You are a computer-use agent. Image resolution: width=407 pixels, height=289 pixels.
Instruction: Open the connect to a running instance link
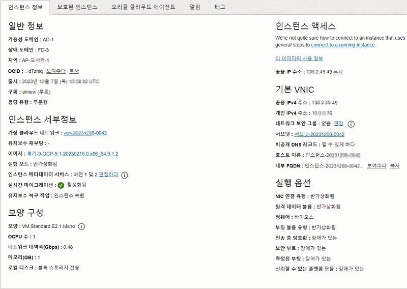tap(343, 45)
